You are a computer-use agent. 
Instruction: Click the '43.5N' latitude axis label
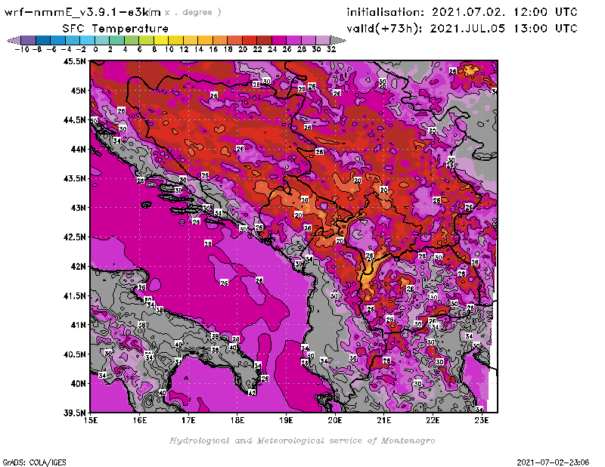coord(74,178)
